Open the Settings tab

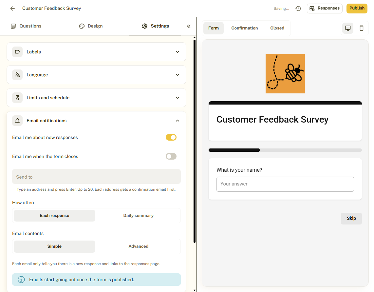155,26
